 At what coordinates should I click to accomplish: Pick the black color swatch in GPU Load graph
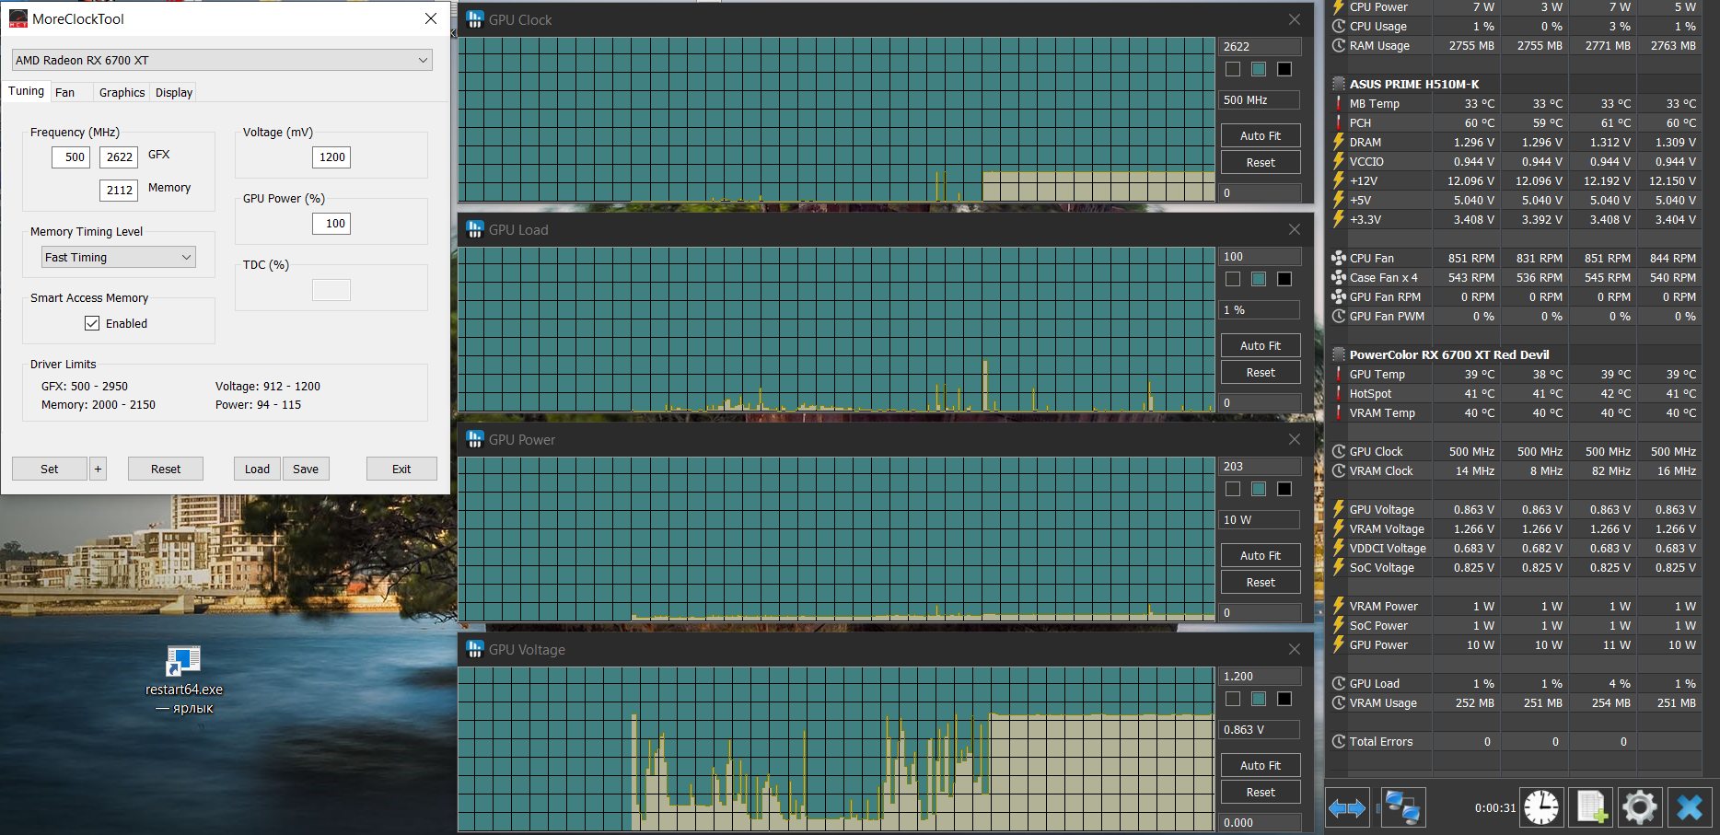pyautogui.click(x=1284, y=279)
